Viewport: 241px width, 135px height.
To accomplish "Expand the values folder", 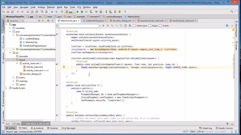I will click(x=14, y=85).
